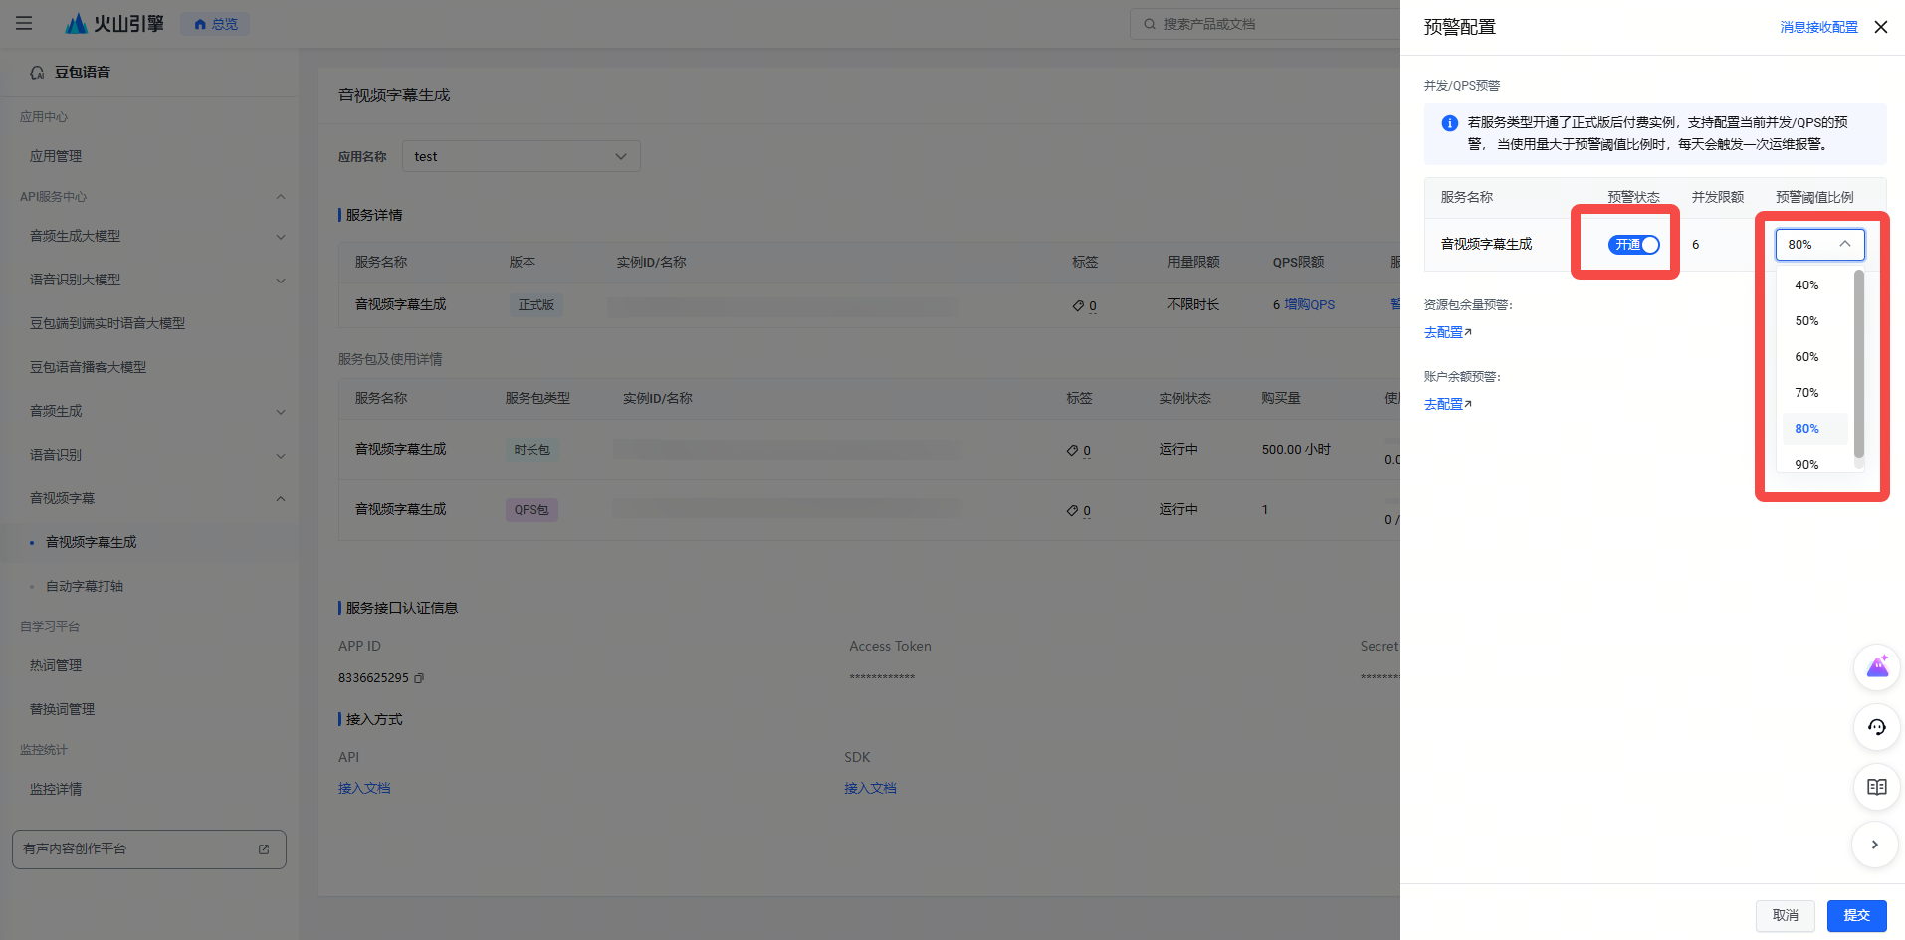Click the threshold dropdown list scrollbar
1905x940 pixels.
coord(1858,364)
